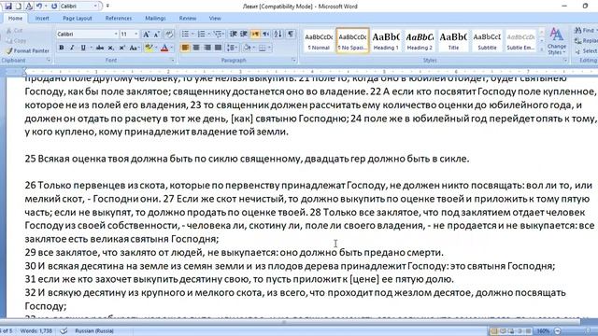598x336 pixels.
Task: Grow font size
Action: point(146,35)
